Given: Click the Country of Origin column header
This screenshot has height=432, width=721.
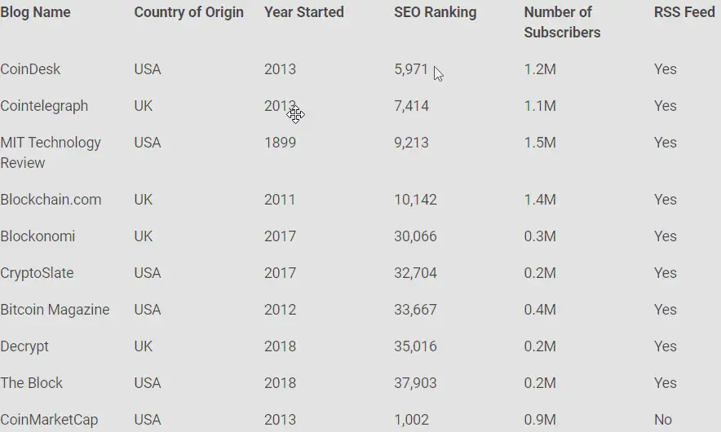Looking at the screenshot, I should pos(188,12).
